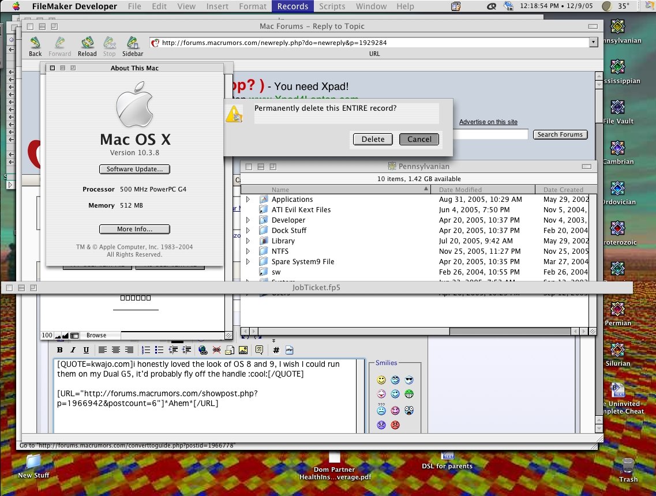
Task: Apply italic formatting in reply editor
Action: (73, 350)
